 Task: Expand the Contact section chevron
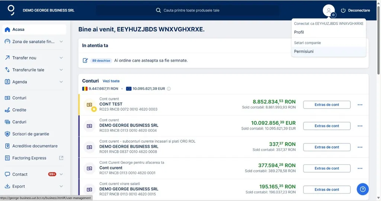tap(61, 174)
